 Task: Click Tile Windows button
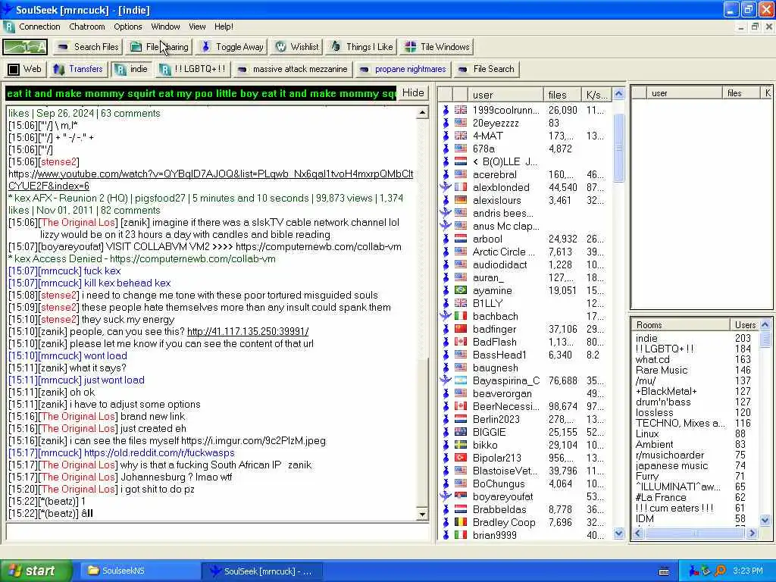(x=436, y=47)
